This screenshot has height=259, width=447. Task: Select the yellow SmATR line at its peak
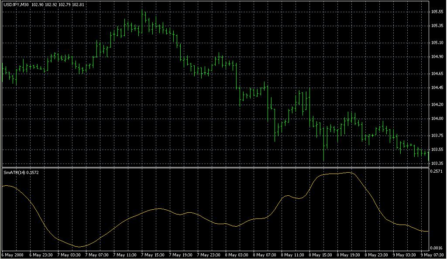[x=351, y=173]
